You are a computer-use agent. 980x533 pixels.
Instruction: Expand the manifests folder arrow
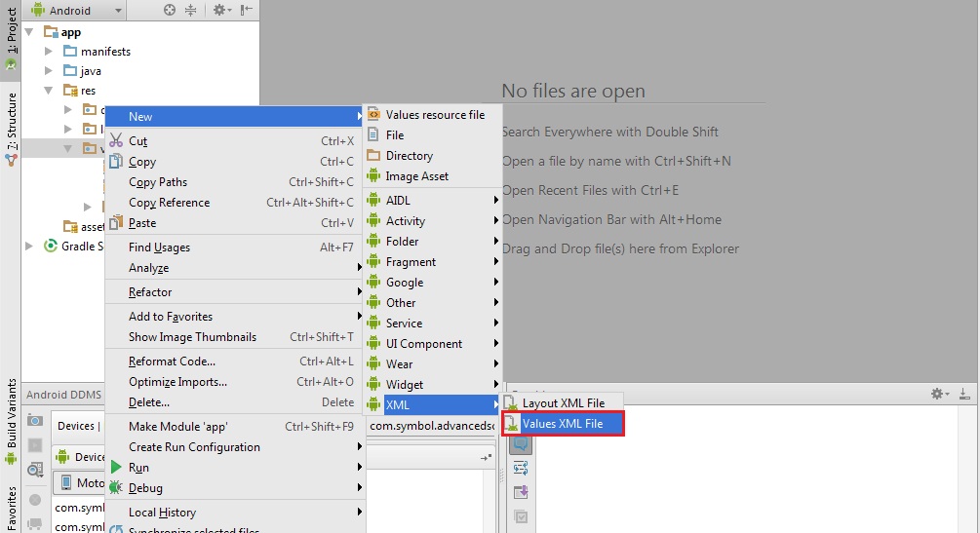(50, 52)
